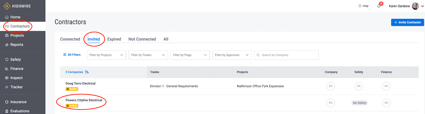This screenshot has height=114, width=425.
Task: Open Filter by Approvals dropdown
Action: (232, 55)
